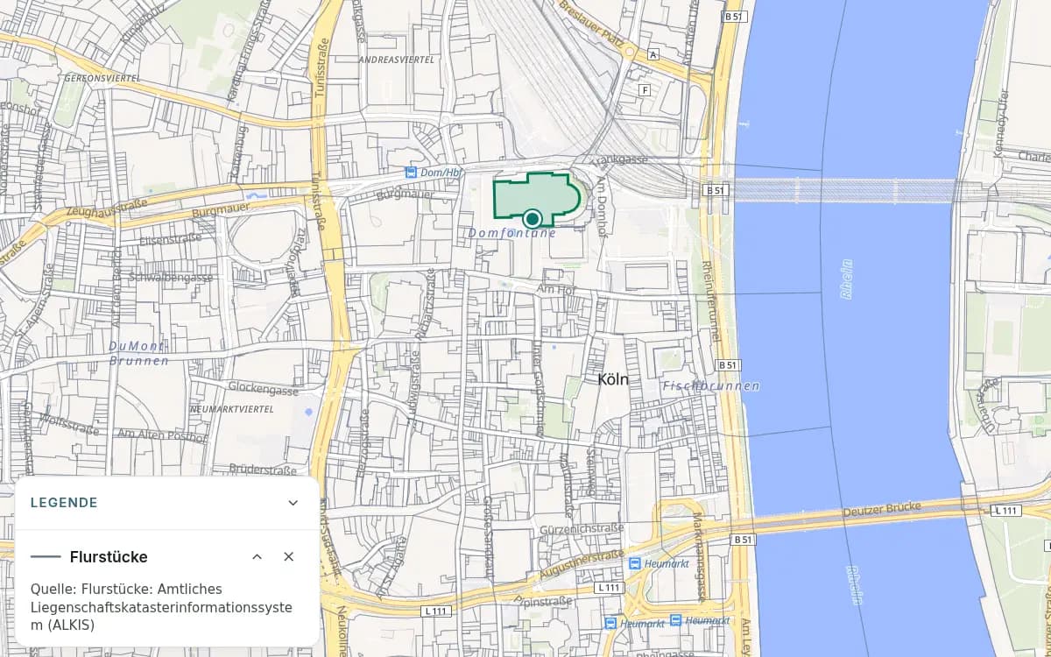The image size is (1051, 657).
Task: Click the GEREONSVIERTEL district label
Action: coord(103,78)
